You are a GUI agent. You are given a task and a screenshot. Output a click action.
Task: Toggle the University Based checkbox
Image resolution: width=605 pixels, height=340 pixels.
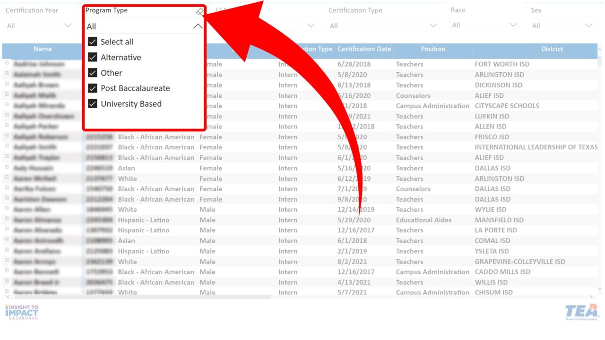(93, 104)
